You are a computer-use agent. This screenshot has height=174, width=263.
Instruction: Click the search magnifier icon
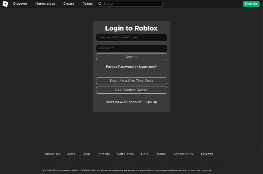100,4
